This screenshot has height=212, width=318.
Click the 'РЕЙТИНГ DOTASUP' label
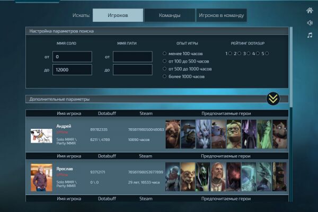(248, 43)
